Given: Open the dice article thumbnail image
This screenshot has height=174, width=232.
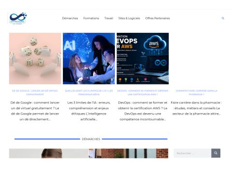Looking at the screenshot, I should pos(35,58).
